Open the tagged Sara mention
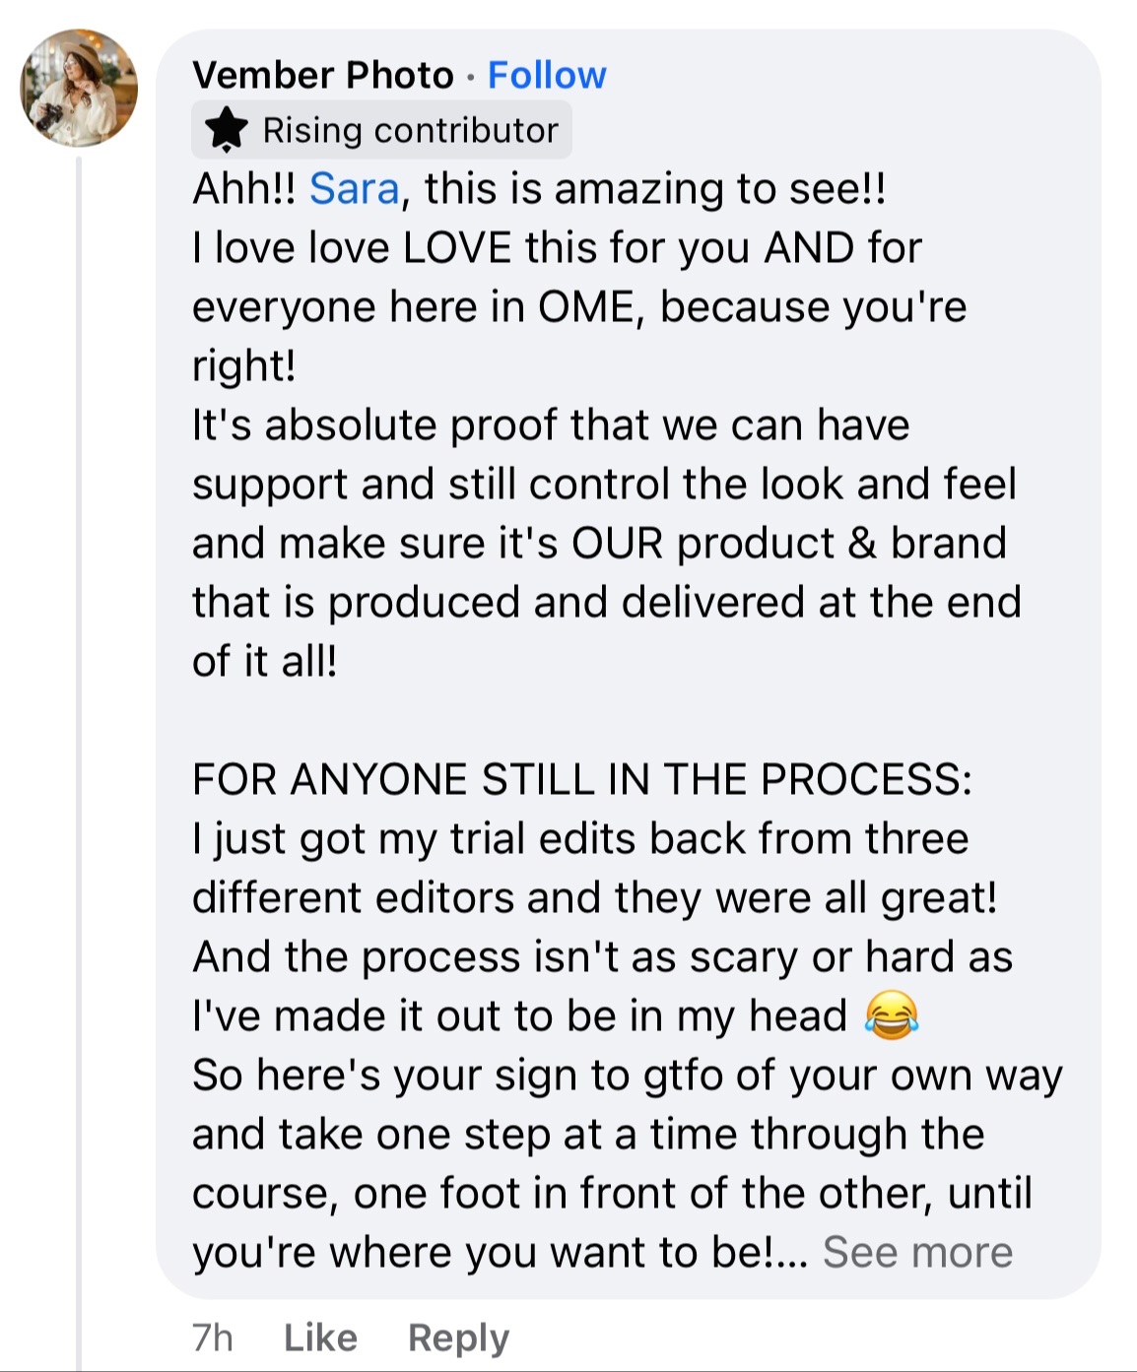The image size is (1137, 1372). point(355,188)
